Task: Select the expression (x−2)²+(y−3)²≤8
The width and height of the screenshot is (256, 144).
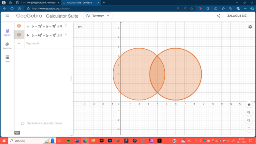Action: [x=47, y=26]
